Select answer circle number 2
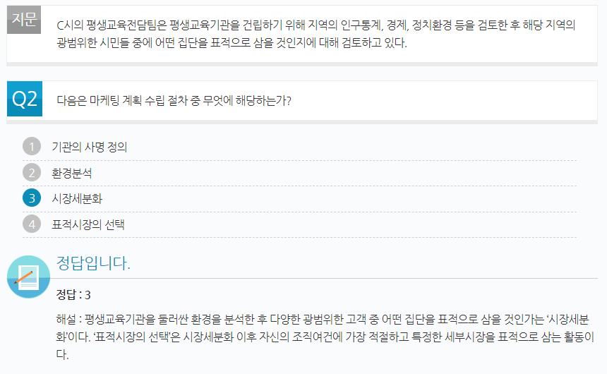 coord(32,172)
